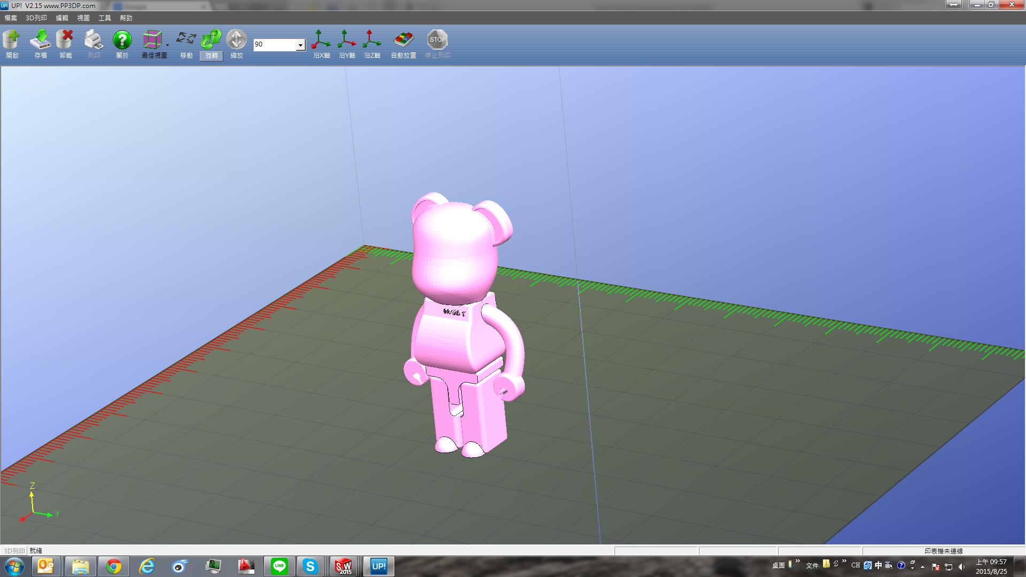Click the 文件 (Documents) taskbar toolbar label
This screenshot has width=1026, height=577.
point(812,565)
